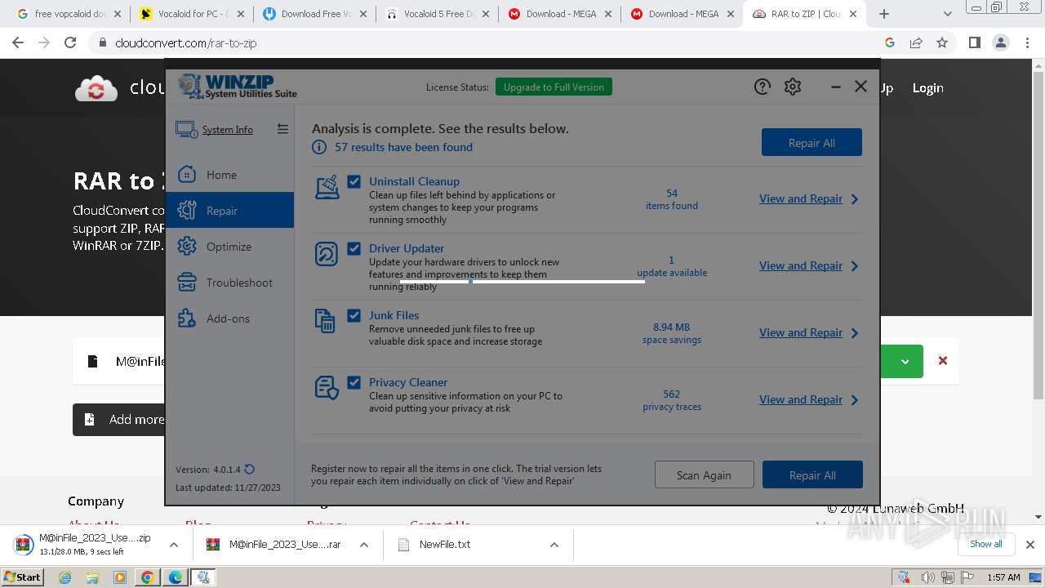The width and height of the screenshot is (1045, 588).
Task: Open WinZip help question mark icon
Action: coord(762,87)
